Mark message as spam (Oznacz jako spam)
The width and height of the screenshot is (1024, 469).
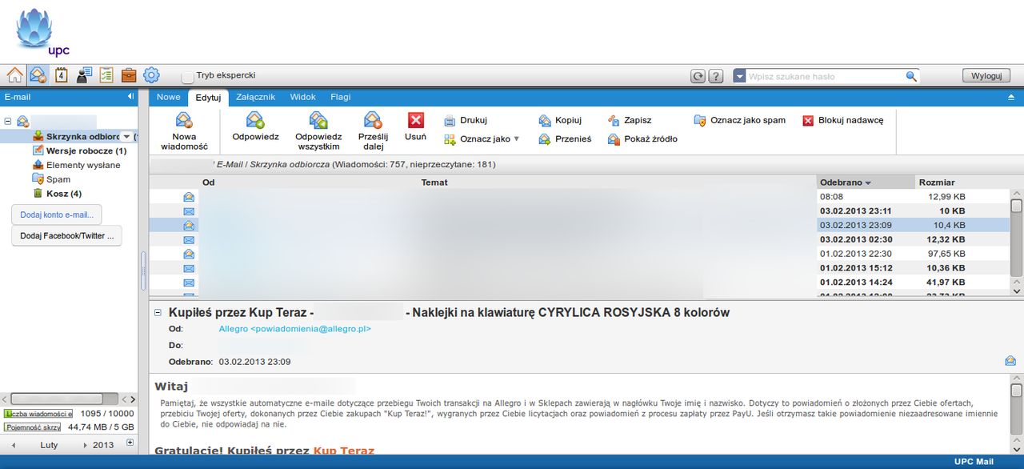click(739, 120)
